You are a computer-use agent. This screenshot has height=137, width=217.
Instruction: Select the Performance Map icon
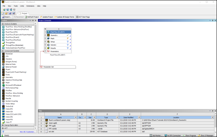click(x=3, y=88)
